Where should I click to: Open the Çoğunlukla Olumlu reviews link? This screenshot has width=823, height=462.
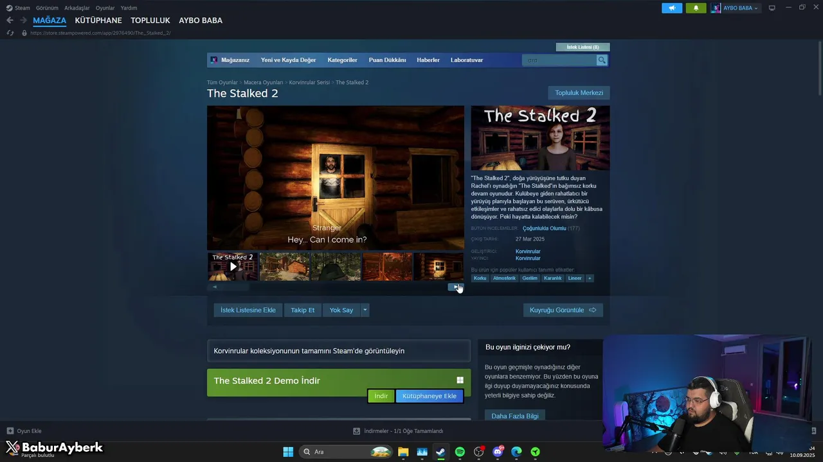click(x=545, y=228)
